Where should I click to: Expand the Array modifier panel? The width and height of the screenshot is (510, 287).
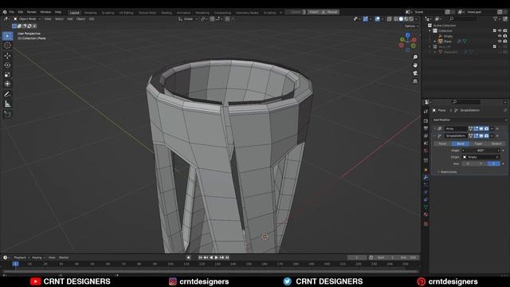point(435,129)
